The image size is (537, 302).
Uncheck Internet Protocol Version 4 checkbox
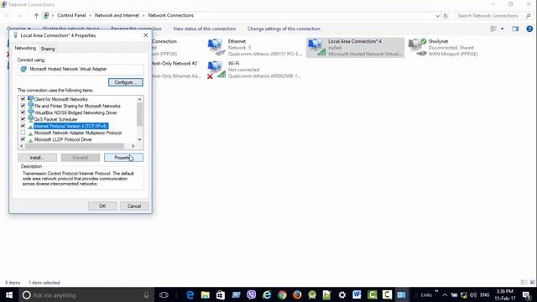[23, 126]
